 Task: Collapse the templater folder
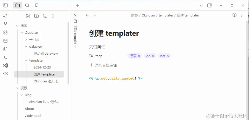pyautogui.click(x=26, y=60)
